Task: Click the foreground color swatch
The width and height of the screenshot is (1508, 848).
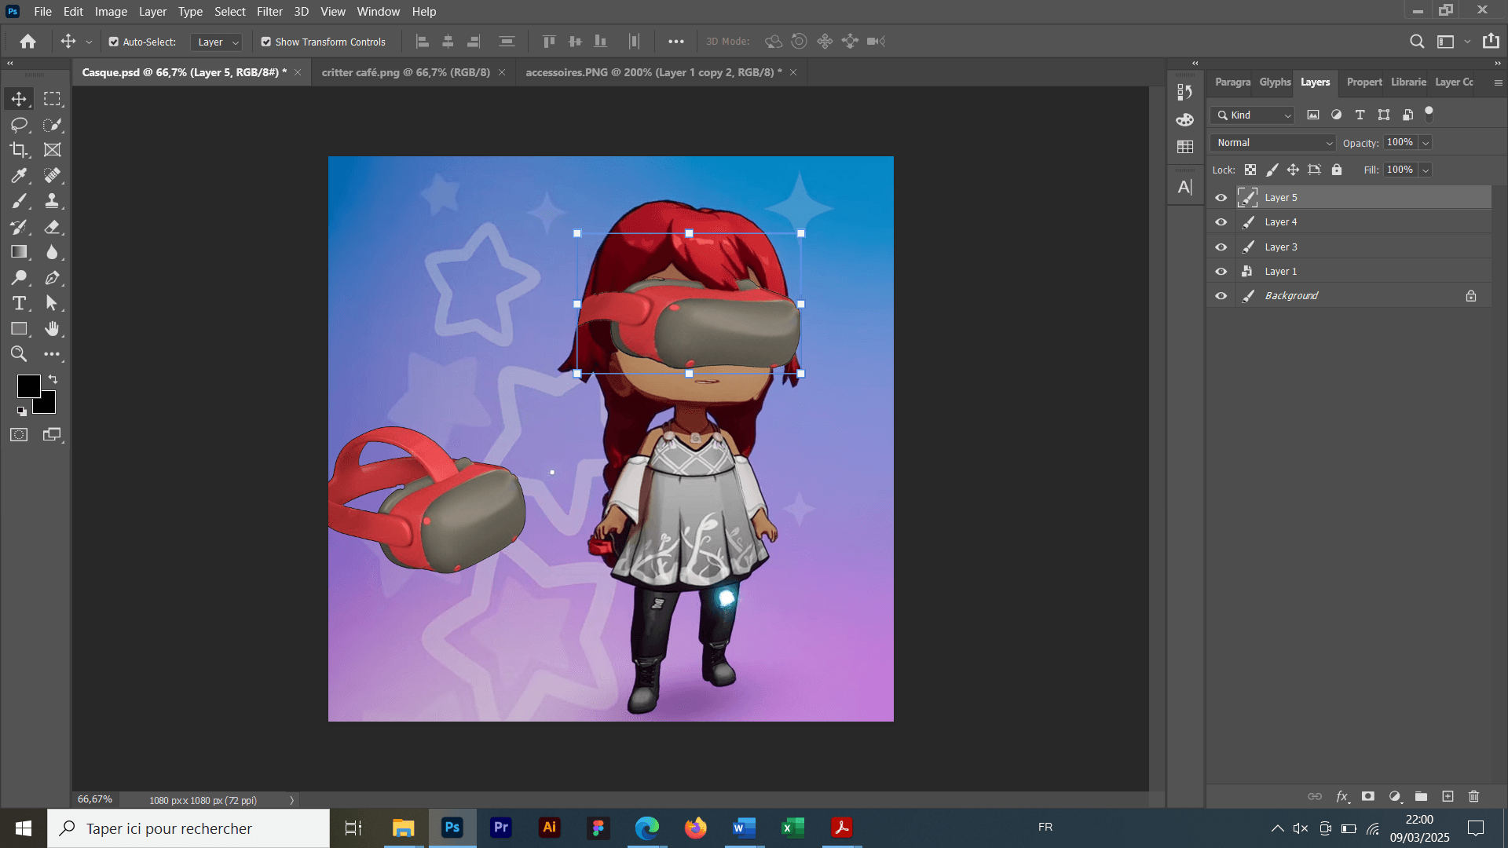Action: coord(27,386)
